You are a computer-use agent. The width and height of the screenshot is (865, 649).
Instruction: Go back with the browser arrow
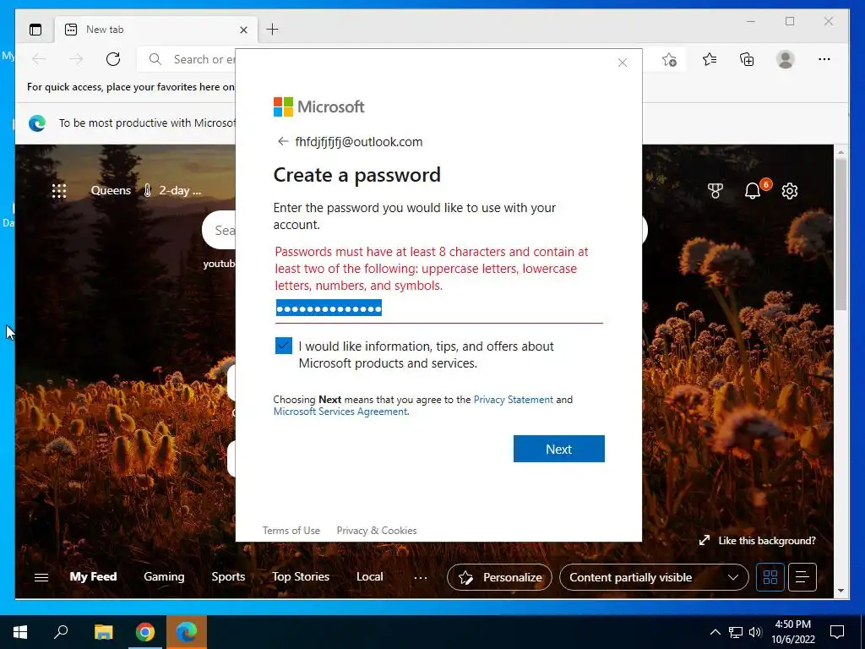click(x=39, y=59)
